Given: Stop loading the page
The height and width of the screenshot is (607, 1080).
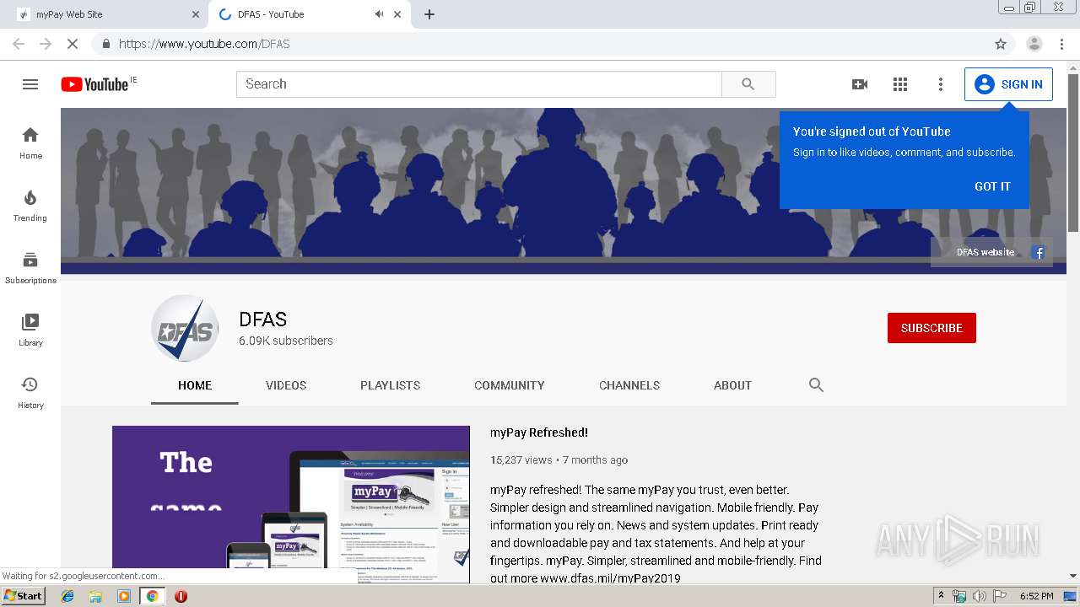Looking at the screenshot, I should [73, 44].
